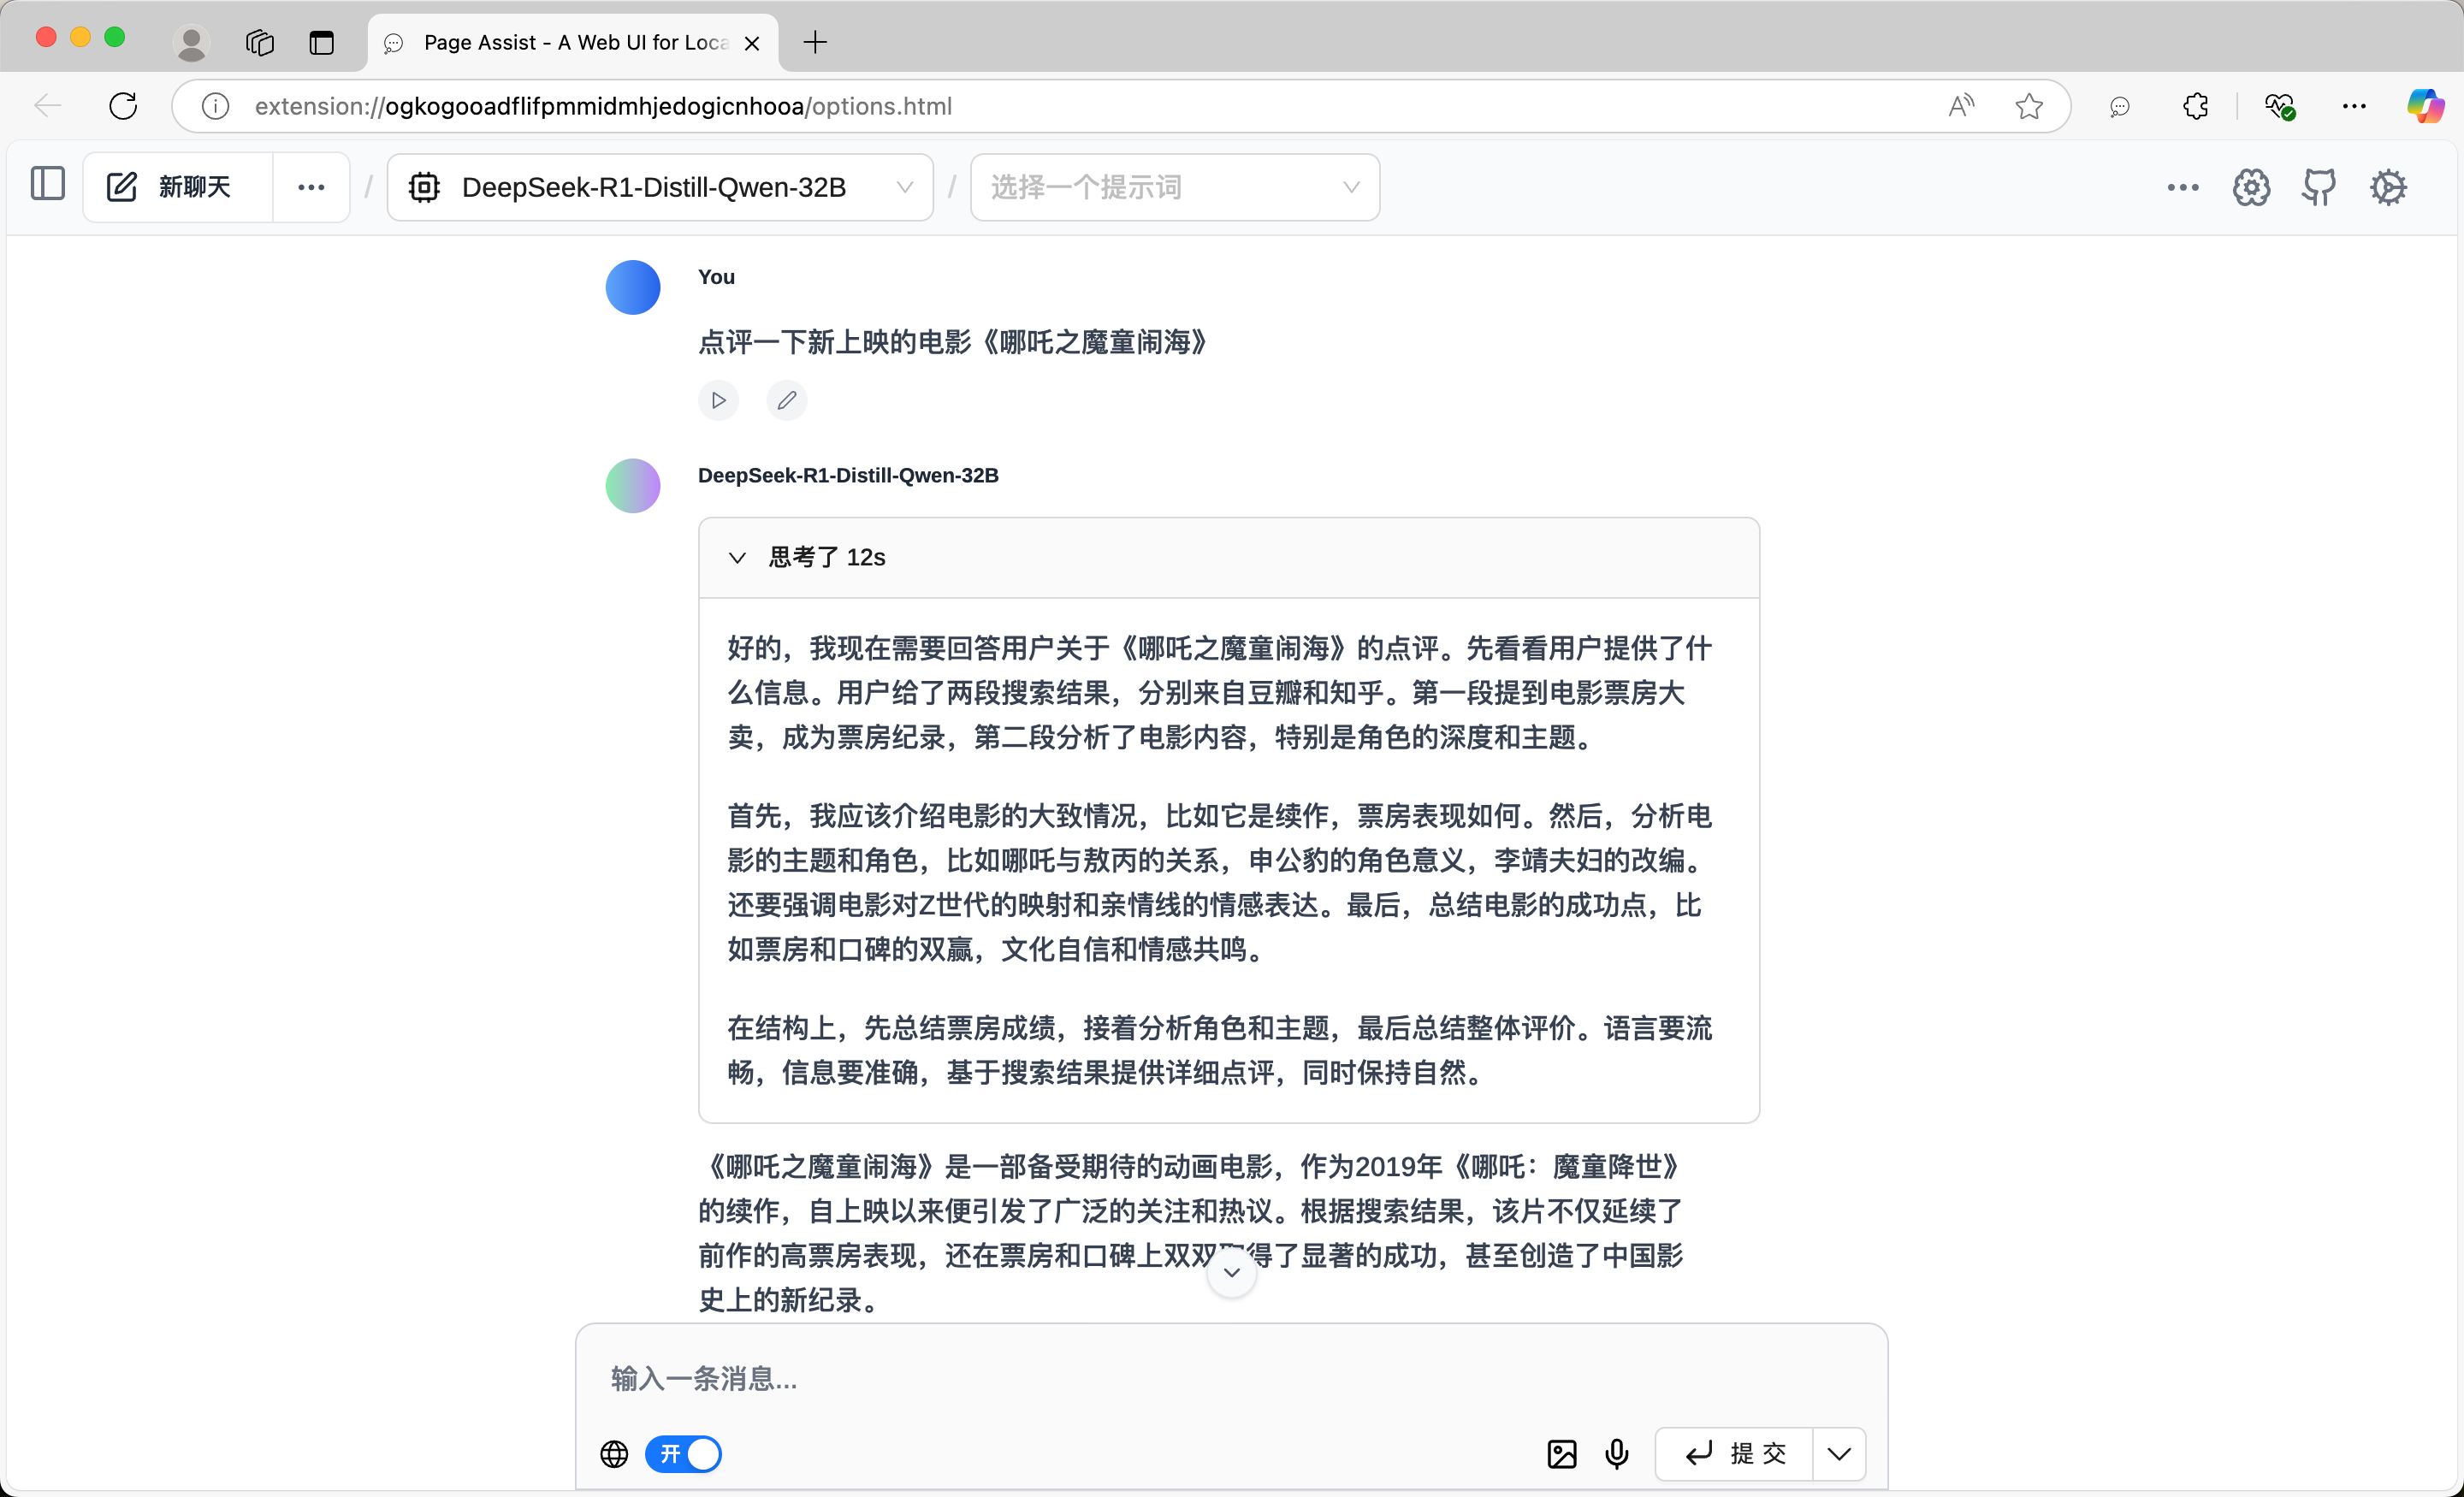Collapse the 思考了 12s thinking section
Viewport: 2464px width, 1497px height.
(x=1229, y=557)
